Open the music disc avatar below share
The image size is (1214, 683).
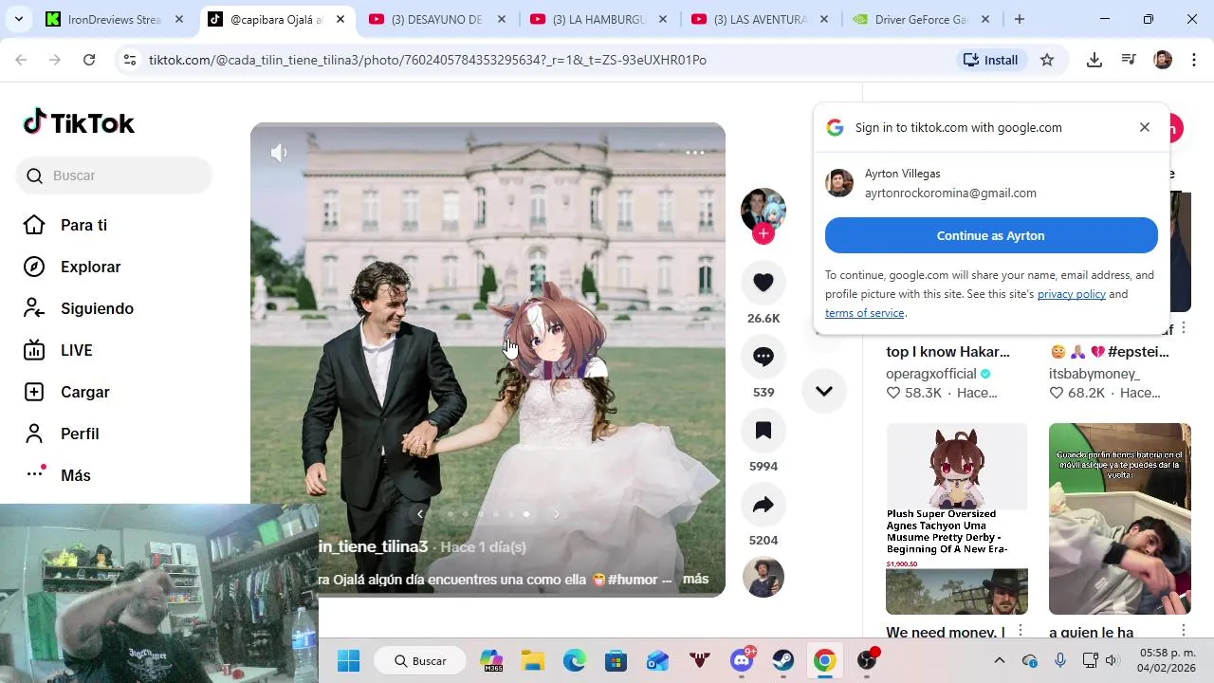[763, 577]
